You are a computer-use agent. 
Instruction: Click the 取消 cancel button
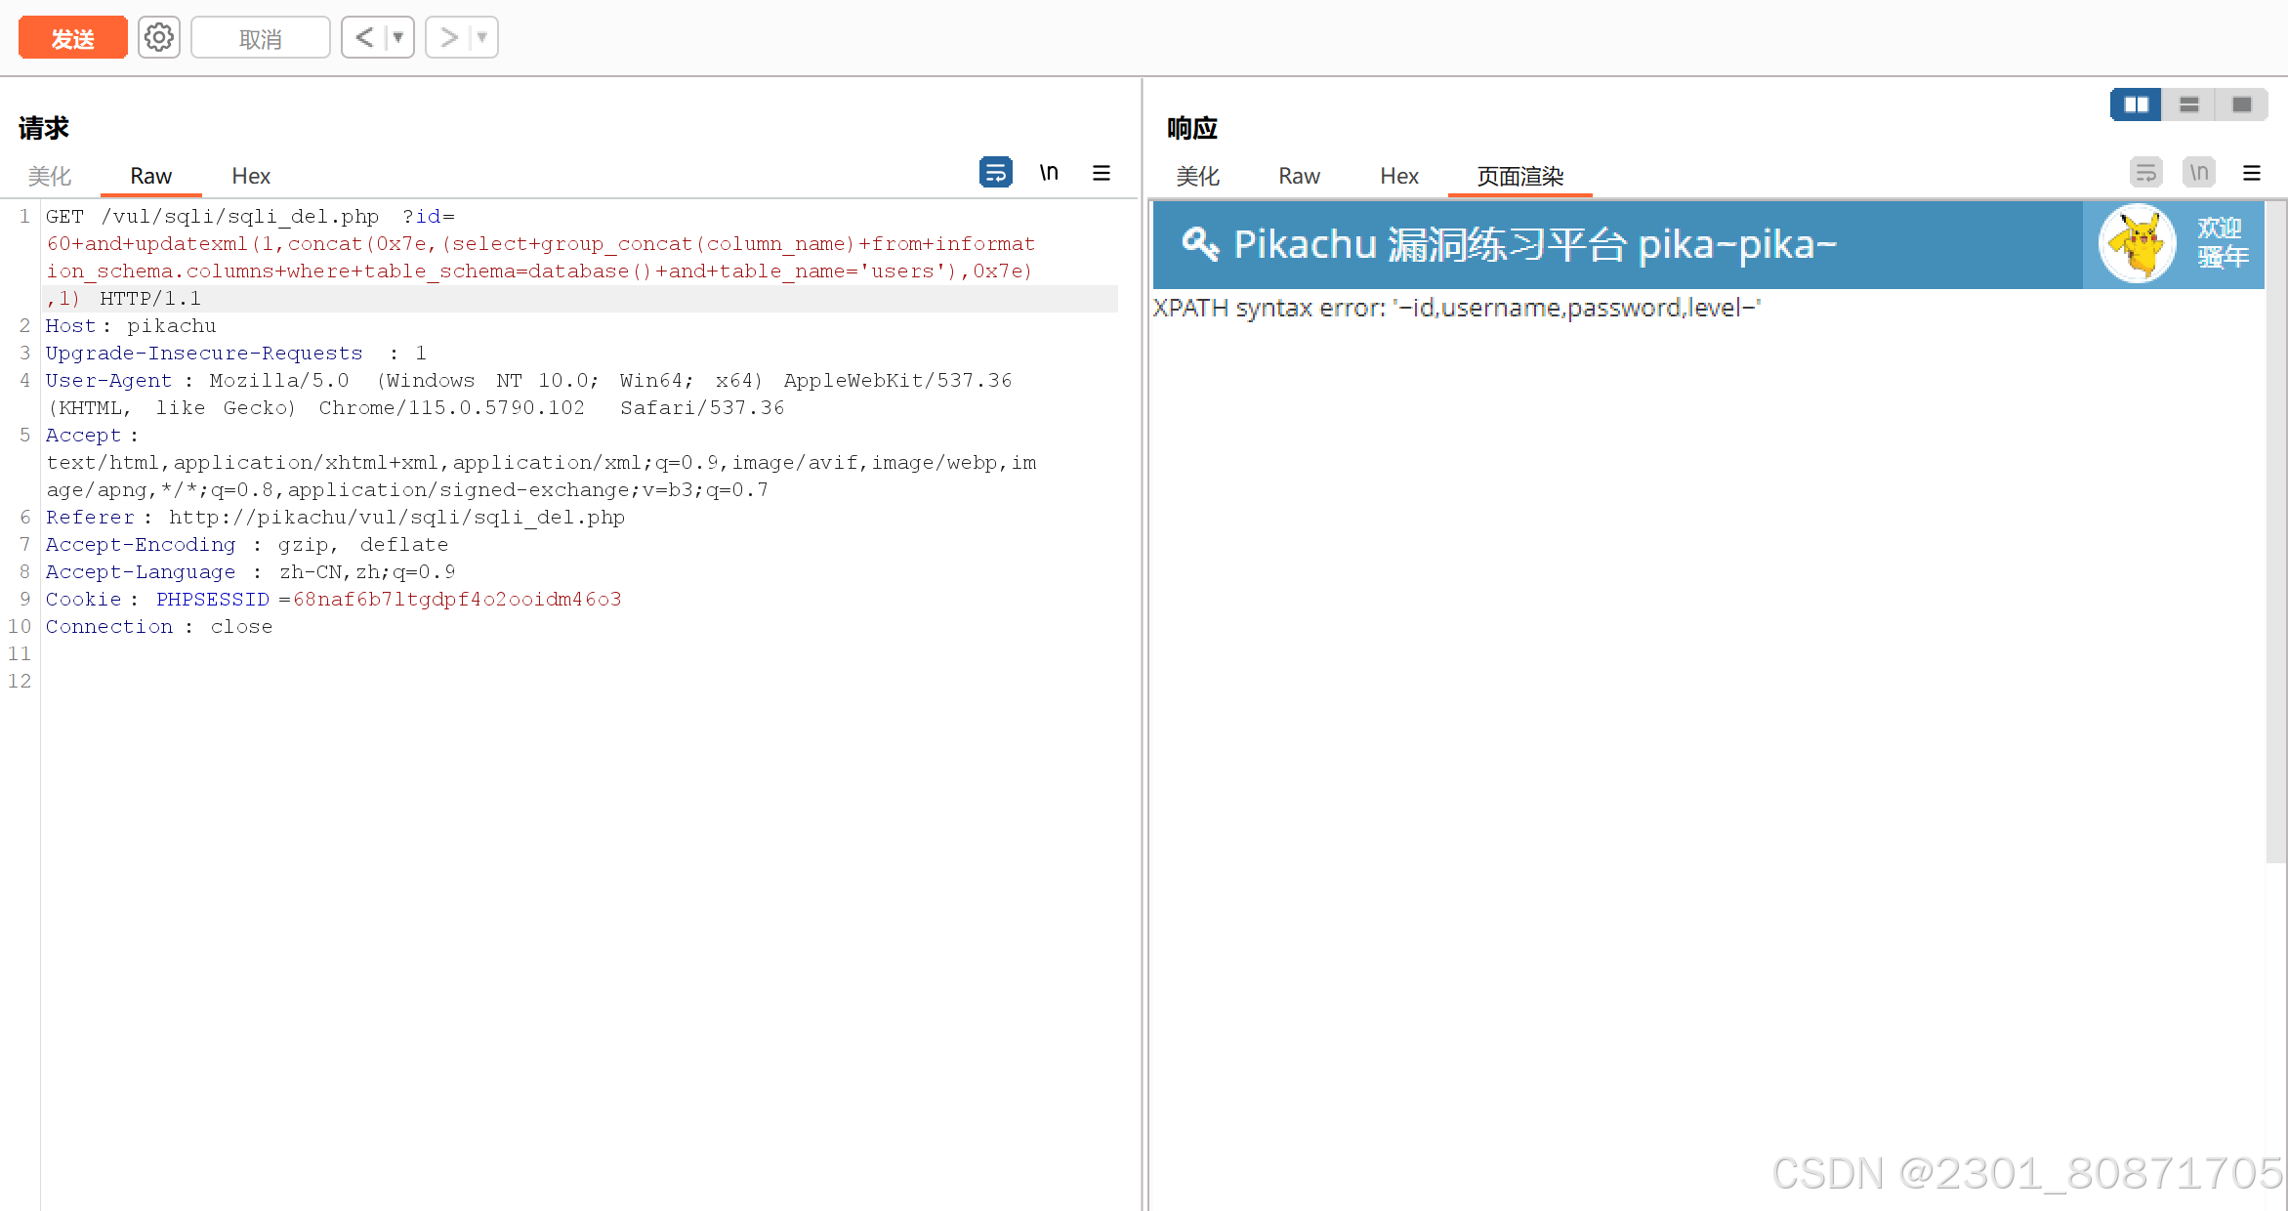pyautogui.click(x=260, y=38)
